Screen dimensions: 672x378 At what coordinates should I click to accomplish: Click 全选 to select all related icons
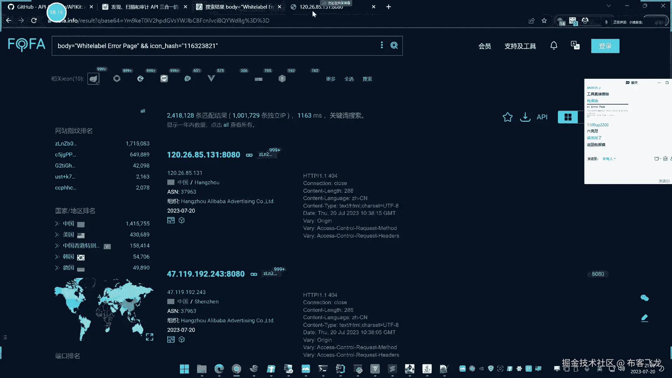pos(349,79)
